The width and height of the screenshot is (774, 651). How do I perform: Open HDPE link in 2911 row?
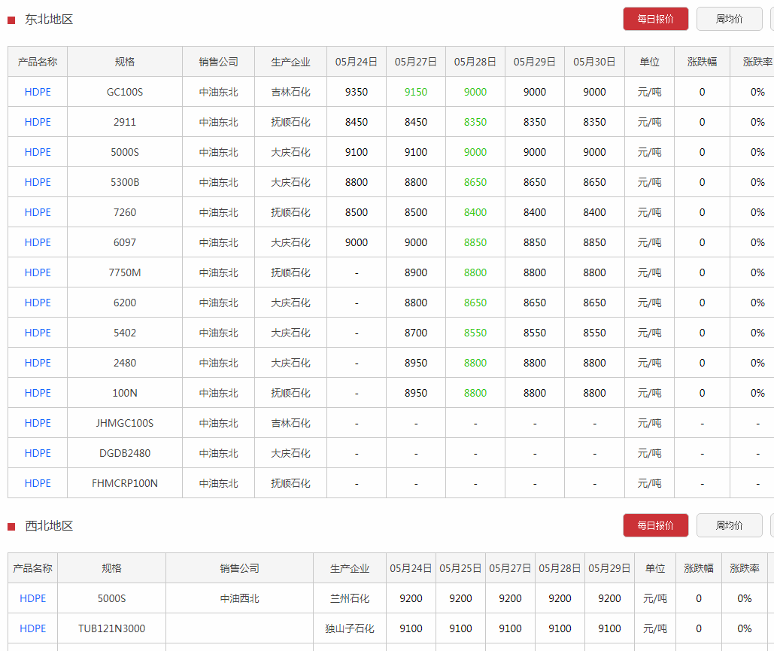pos(38,122)
